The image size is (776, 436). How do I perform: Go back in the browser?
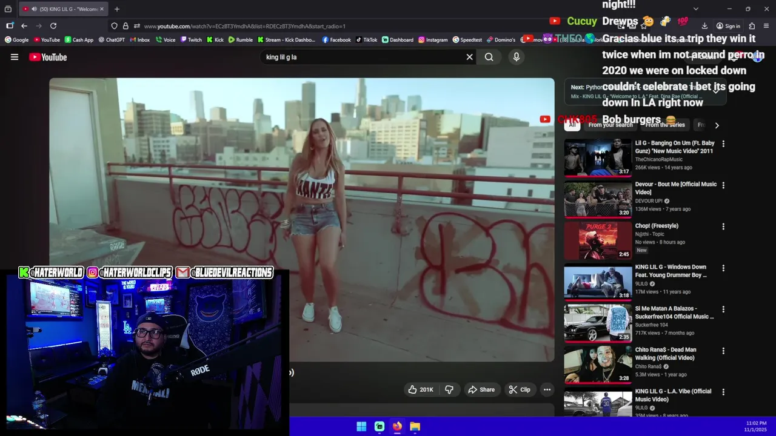coord(24,26)
